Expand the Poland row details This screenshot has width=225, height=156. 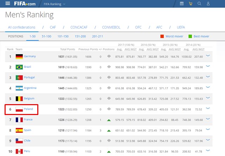click(208, 108)
